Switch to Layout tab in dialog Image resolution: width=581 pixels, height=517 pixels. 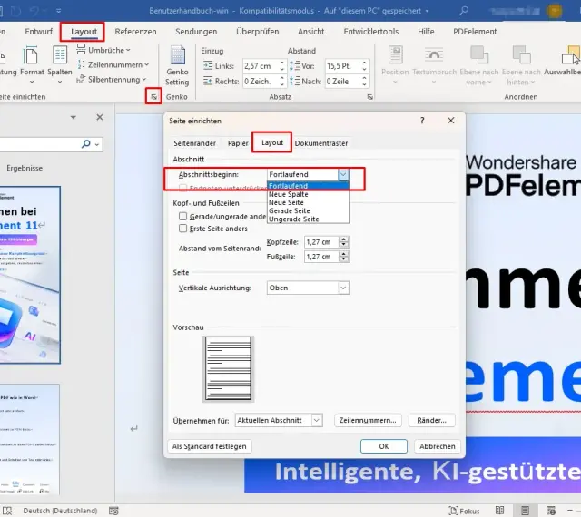[272, 142]
